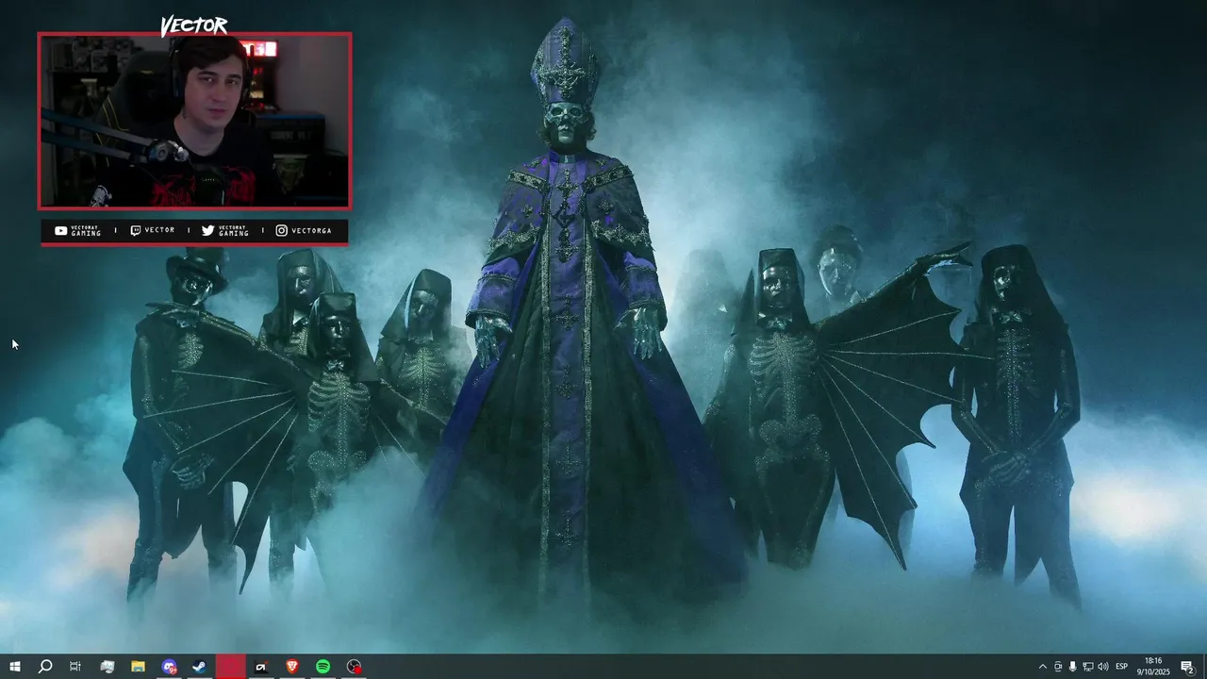Open the Meet Now camera tray icon

point(1058,667)
